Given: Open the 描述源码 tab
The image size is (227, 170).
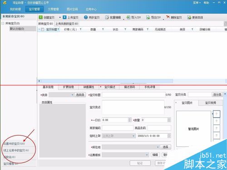Looking at the screenshot, I should point(129,87).
